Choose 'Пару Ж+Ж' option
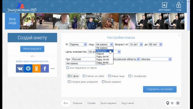The image size is (193, 109). coord(104,60)
